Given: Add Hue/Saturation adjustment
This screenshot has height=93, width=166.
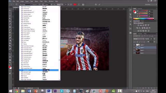Looking at the screenshot, I should pyautogui.click(x=137, y=28).
